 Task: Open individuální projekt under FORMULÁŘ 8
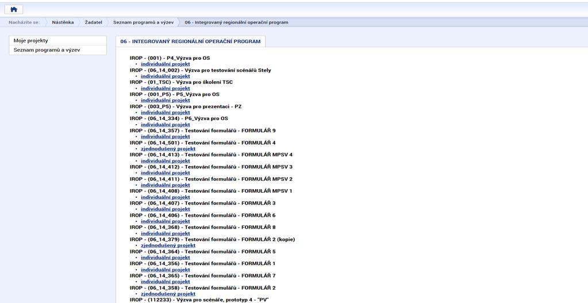pos(166,233)
